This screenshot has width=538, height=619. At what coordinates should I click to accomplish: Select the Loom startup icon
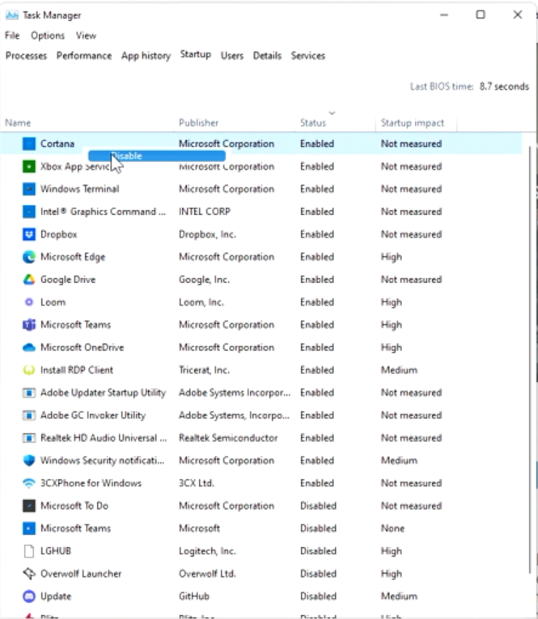pos(29,302)
